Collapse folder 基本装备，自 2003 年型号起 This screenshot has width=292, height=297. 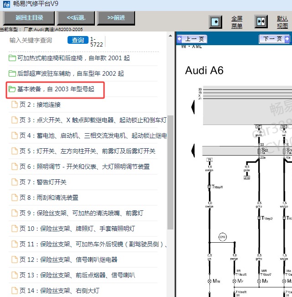coord(56,89)
